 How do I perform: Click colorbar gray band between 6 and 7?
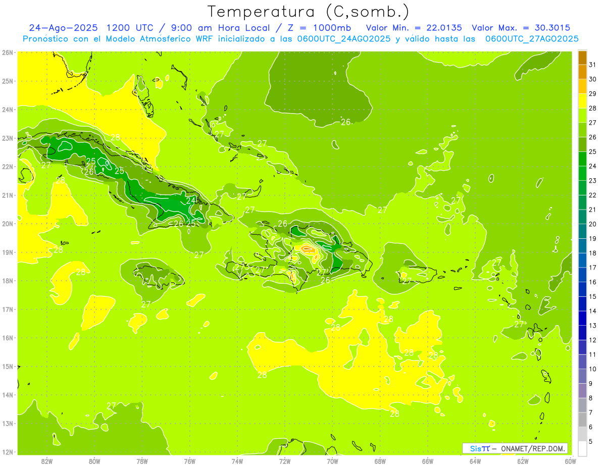click(x=582, y=420)
